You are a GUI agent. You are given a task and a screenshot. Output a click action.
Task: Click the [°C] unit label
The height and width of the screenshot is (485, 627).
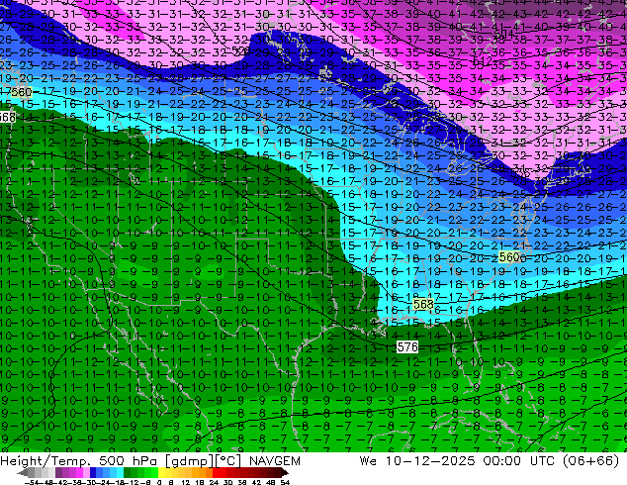pyautogui.click(x=227, y=461)
